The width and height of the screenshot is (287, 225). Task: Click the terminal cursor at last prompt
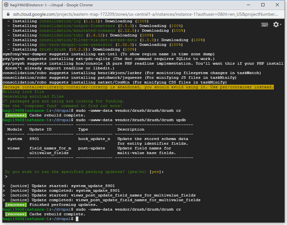[x=77, y=219]
